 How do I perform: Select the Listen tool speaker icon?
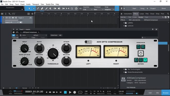click(59, 8)
